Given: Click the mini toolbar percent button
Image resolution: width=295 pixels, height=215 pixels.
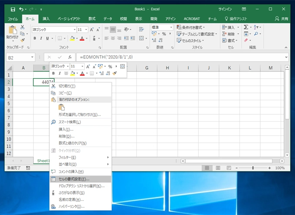Looking at the screenshot, I should (110, 67).
